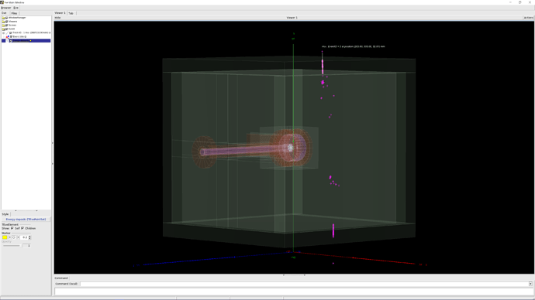Switch to the Files tab
535x300 pixels.
[x=14, y=13]
